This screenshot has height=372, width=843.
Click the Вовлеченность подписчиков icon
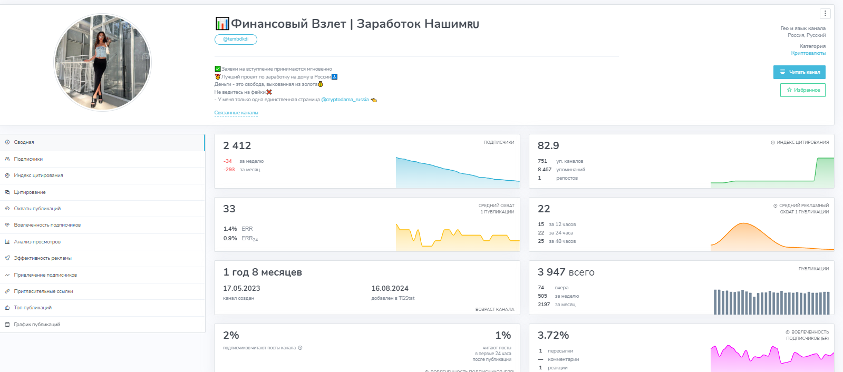coord(7,225)
